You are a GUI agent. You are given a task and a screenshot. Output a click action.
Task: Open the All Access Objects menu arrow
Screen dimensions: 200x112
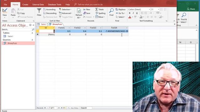point(30,25)
